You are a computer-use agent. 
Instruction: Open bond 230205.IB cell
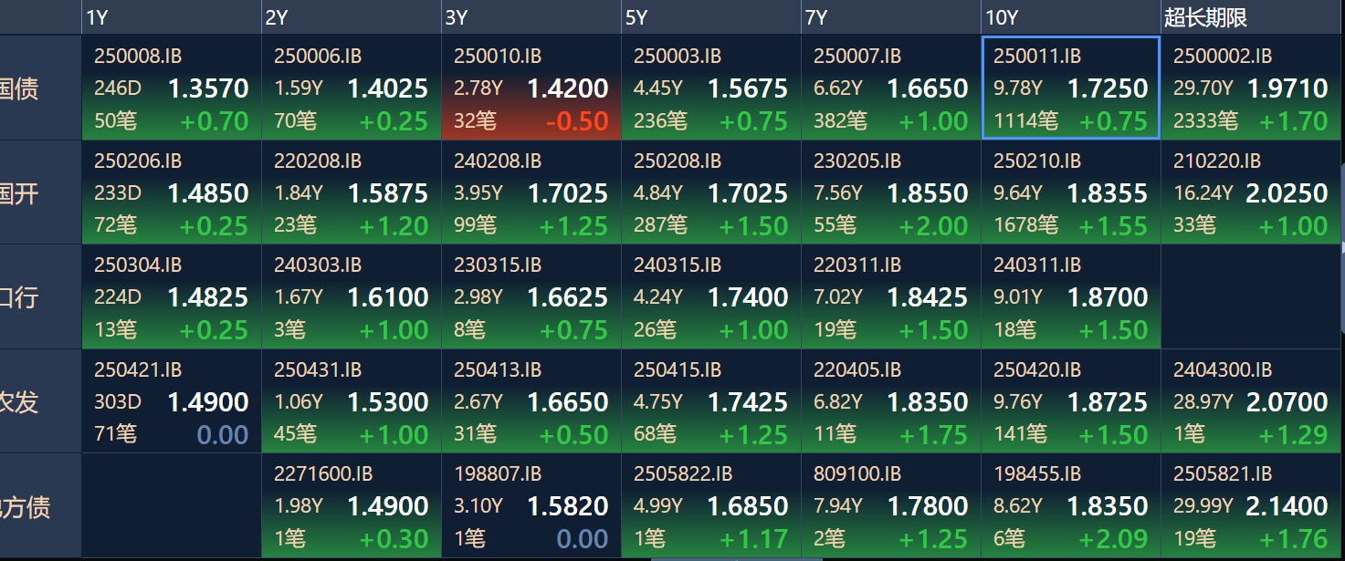(891, 192)
